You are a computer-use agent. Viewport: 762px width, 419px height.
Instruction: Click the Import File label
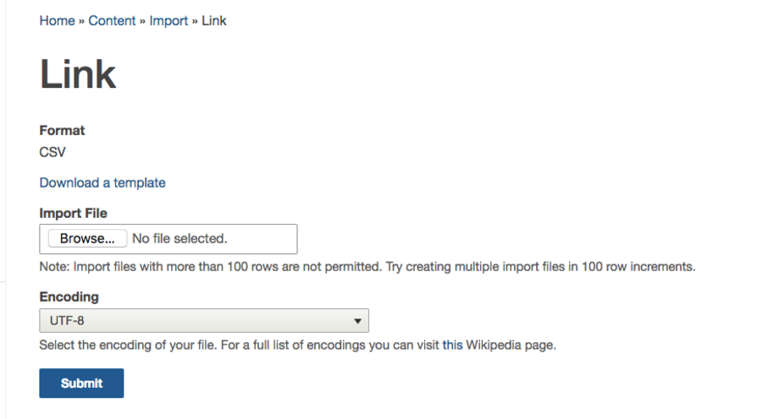coord(73,213)
